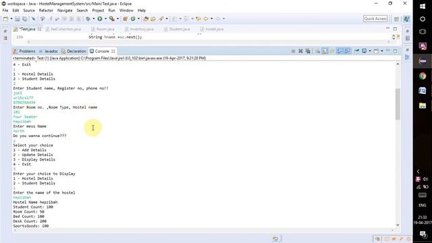The height and width of the screenshot is (243, 432).
Task: Click Remove All Terminated Launches icon
Action: click(x=308, y=51)
